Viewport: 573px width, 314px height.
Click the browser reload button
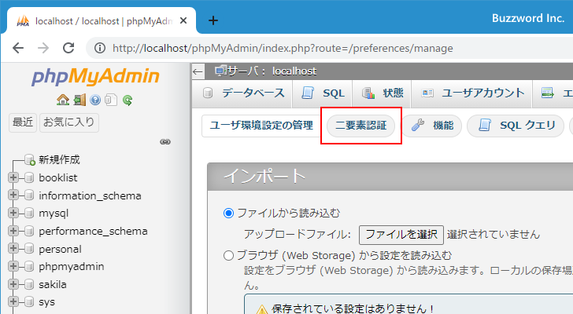pyautogui.click(x=68, y=48)
